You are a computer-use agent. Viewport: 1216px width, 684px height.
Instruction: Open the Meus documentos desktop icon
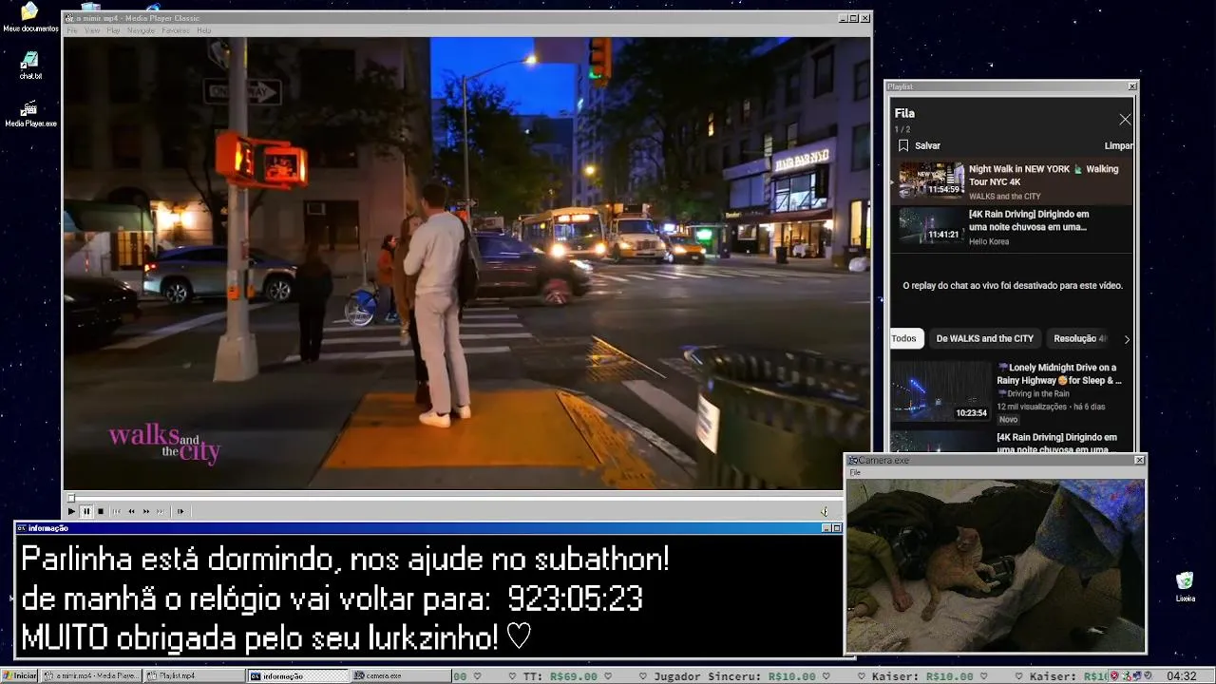click(x=30, y=17)
